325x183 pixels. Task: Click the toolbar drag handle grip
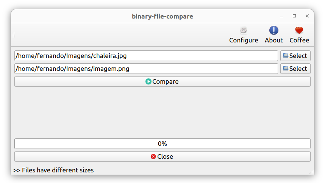coord(14,35)
